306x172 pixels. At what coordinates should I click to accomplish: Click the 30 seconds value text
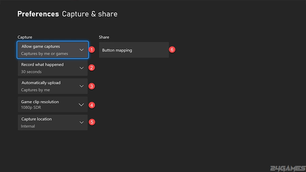[x=31, y=72]
